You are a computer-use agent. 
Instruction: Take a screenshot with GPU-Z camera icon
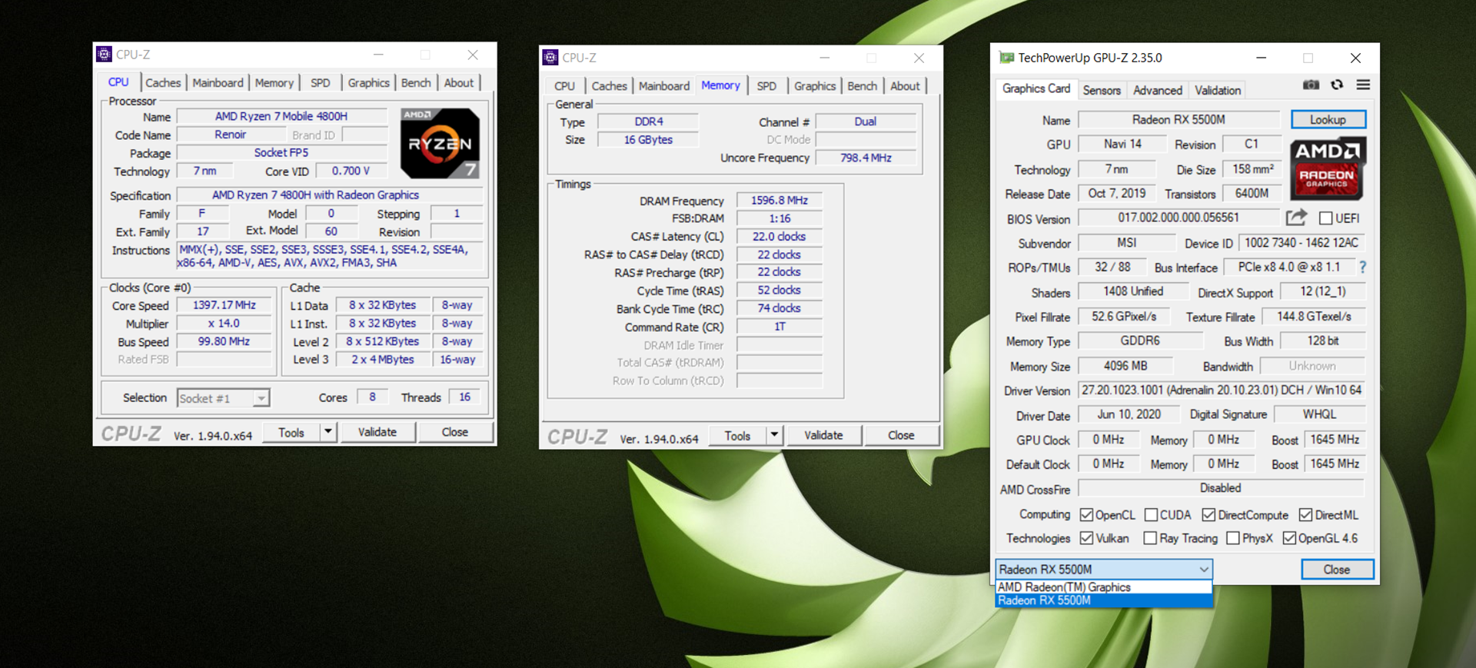(x=1311, y=85)
